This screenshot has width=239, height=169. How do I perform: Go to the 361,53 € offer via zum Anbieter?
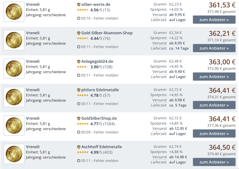[x=214, y=20]
